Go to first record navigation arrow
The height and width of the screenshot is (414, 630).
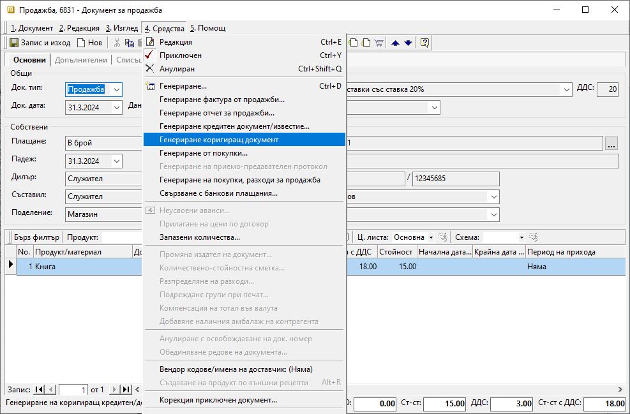click(x=39, y=389)
